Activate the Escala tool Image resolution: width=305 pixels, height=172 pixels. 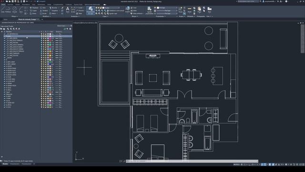pyautogui.click(x=44, y=14)
